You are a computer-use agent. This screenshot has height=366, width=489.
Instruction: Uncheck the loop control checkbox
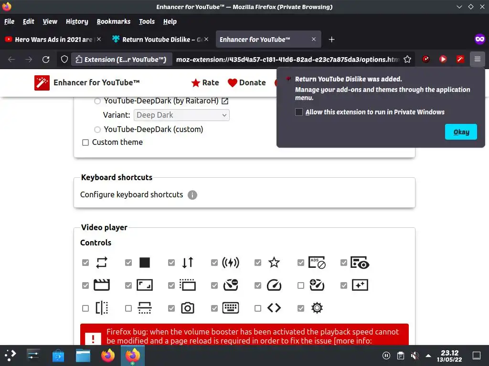click(x=85, y=263)
